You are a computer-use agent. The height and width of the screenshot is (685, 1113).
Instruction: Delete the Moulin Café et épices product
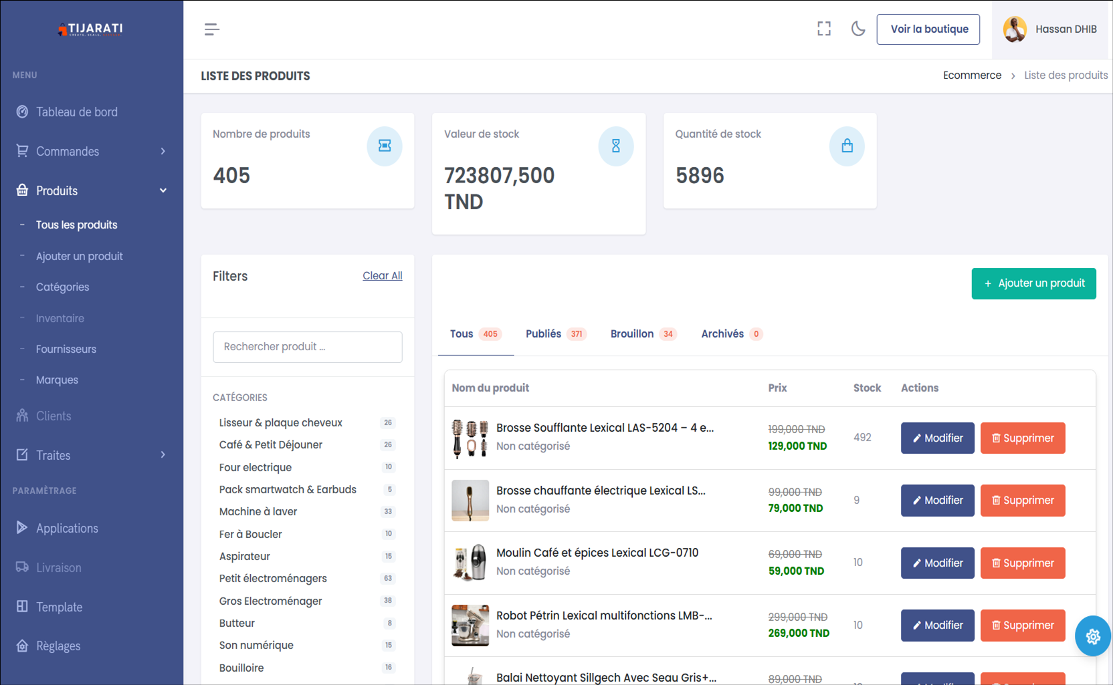pos(1023,563)
